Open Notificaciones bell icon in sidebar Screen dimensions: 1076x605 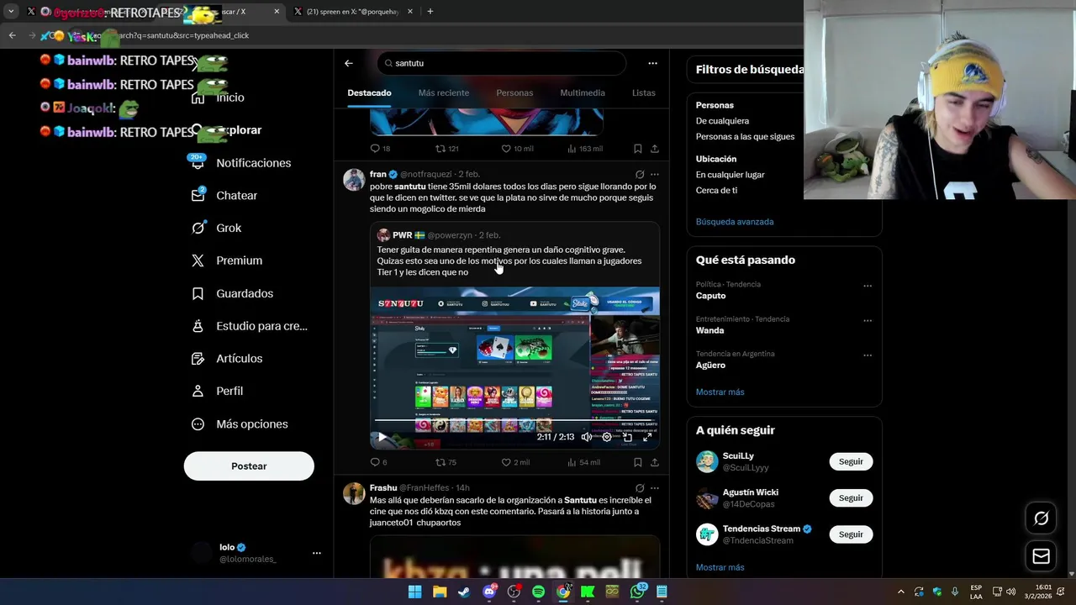(198, 162)
